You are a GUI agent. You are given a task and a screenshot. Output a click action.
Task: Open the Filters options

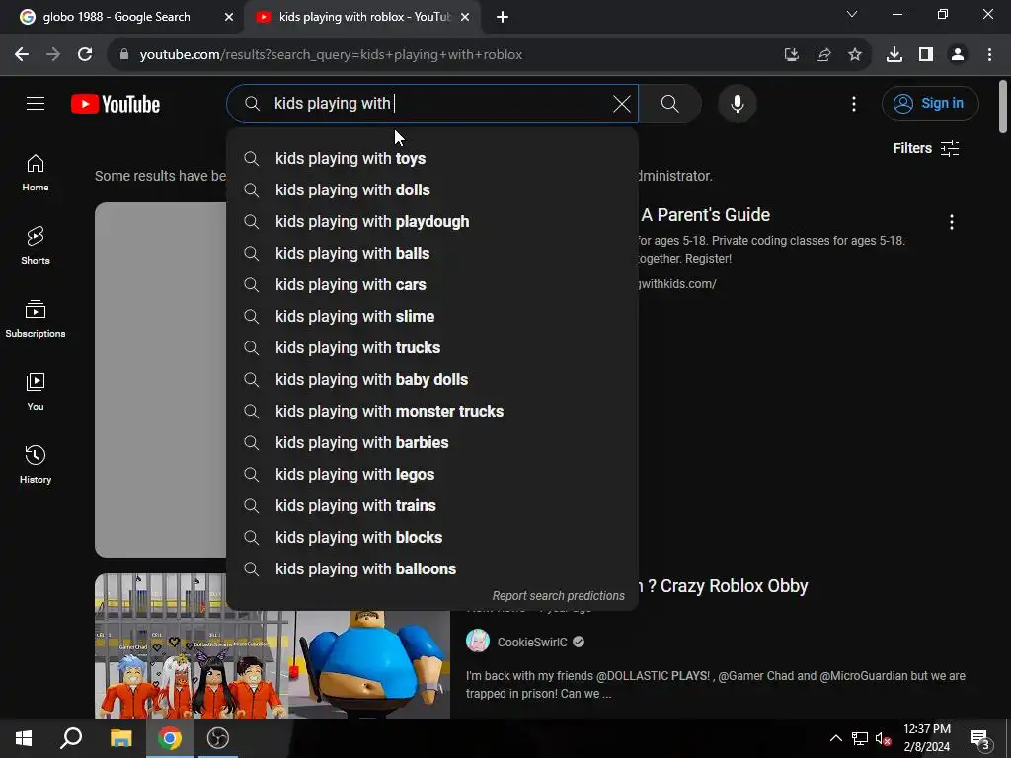pos(926,148)
